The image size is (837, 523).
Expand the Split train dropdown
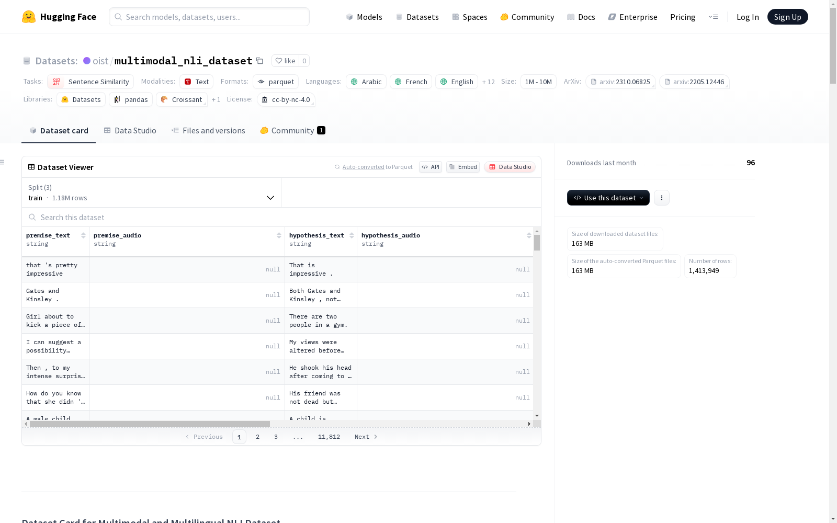pos(151,192)
